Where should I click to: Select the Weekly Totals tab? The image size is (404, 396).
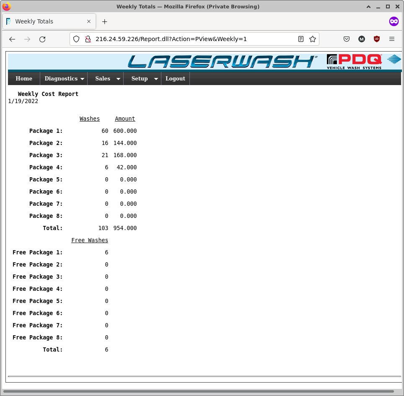49,21
